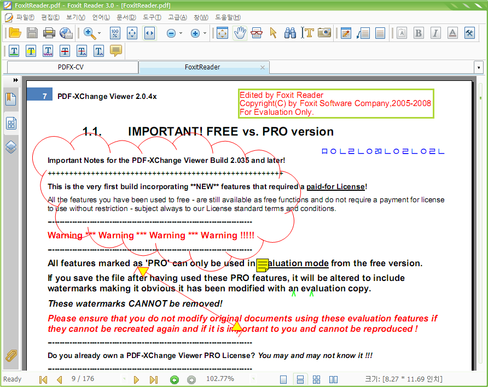This screenshot has width=488, height=387.
Task: Open the tab list dropdown arrow
Action: pyautogui.click(x=478, y=67)
